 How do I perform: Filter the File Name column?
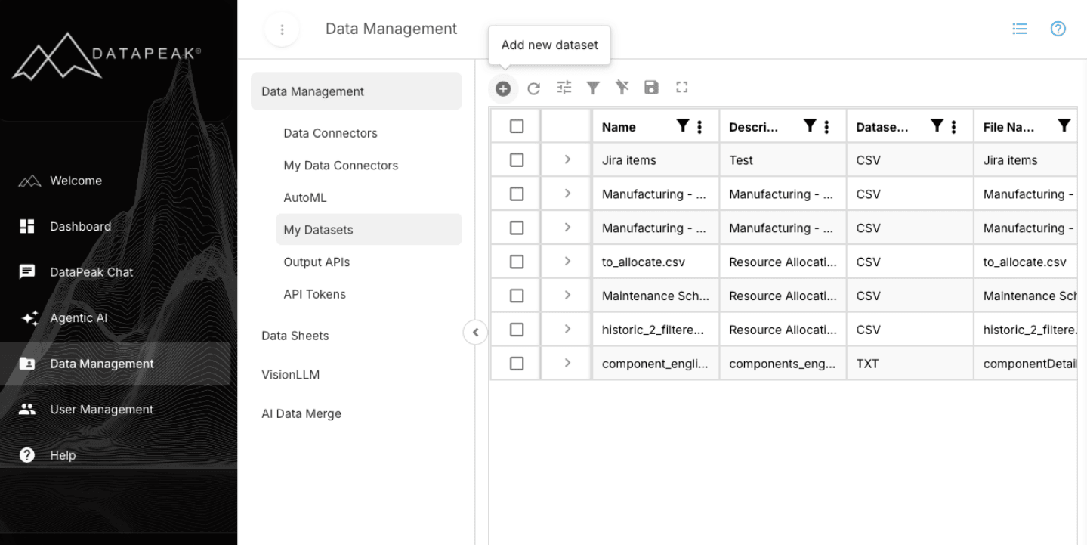pyautogui.click(x=1064, y=126)
